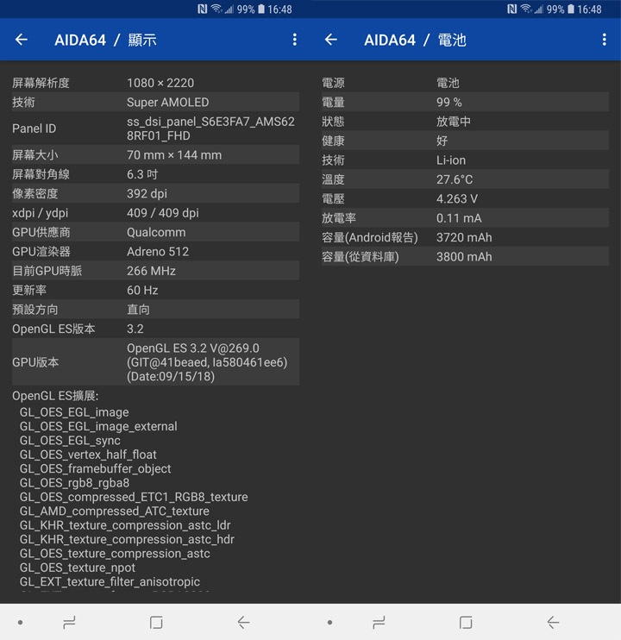Select GL_OES_EGL_image extension entry
The width and height of the screenshot is (621, 640).
tap(74, 412)
